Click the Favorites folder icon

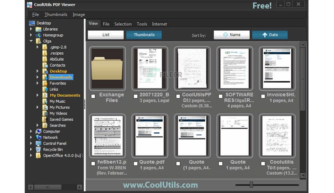coord(45,83)
